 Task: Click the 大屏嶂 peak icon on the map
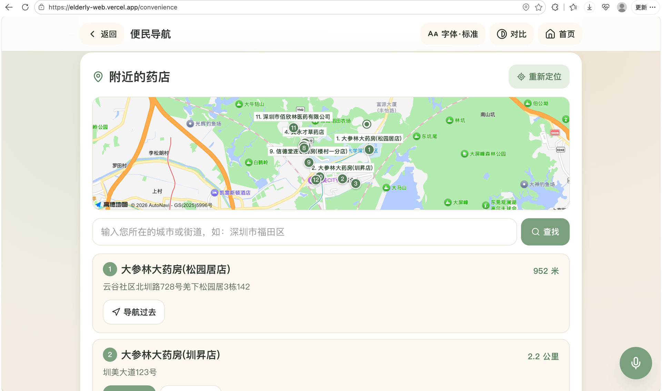(x=448, y=202)
